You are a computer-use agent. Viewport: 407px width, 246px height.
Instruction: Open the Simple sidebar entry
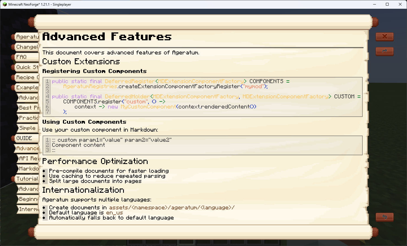tap(28, 128)
